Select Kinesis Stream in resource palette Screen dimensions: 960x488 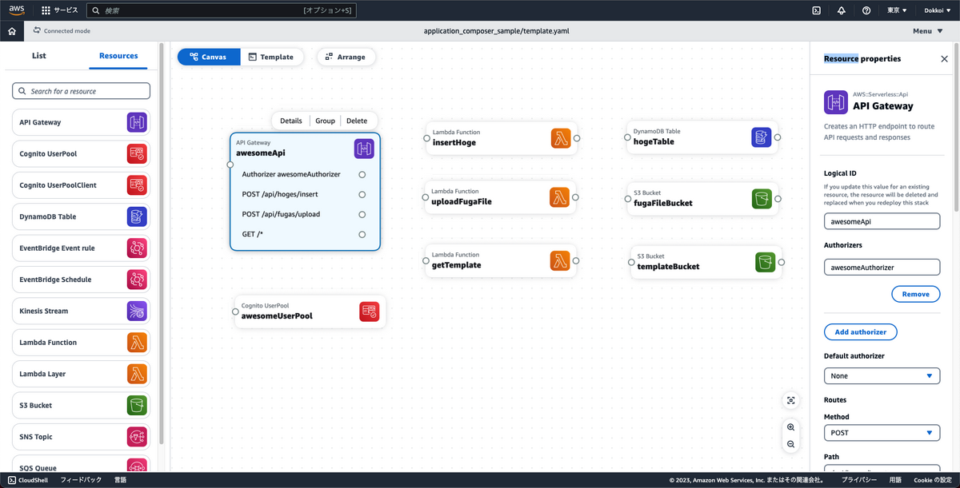[x=81, y=311]
